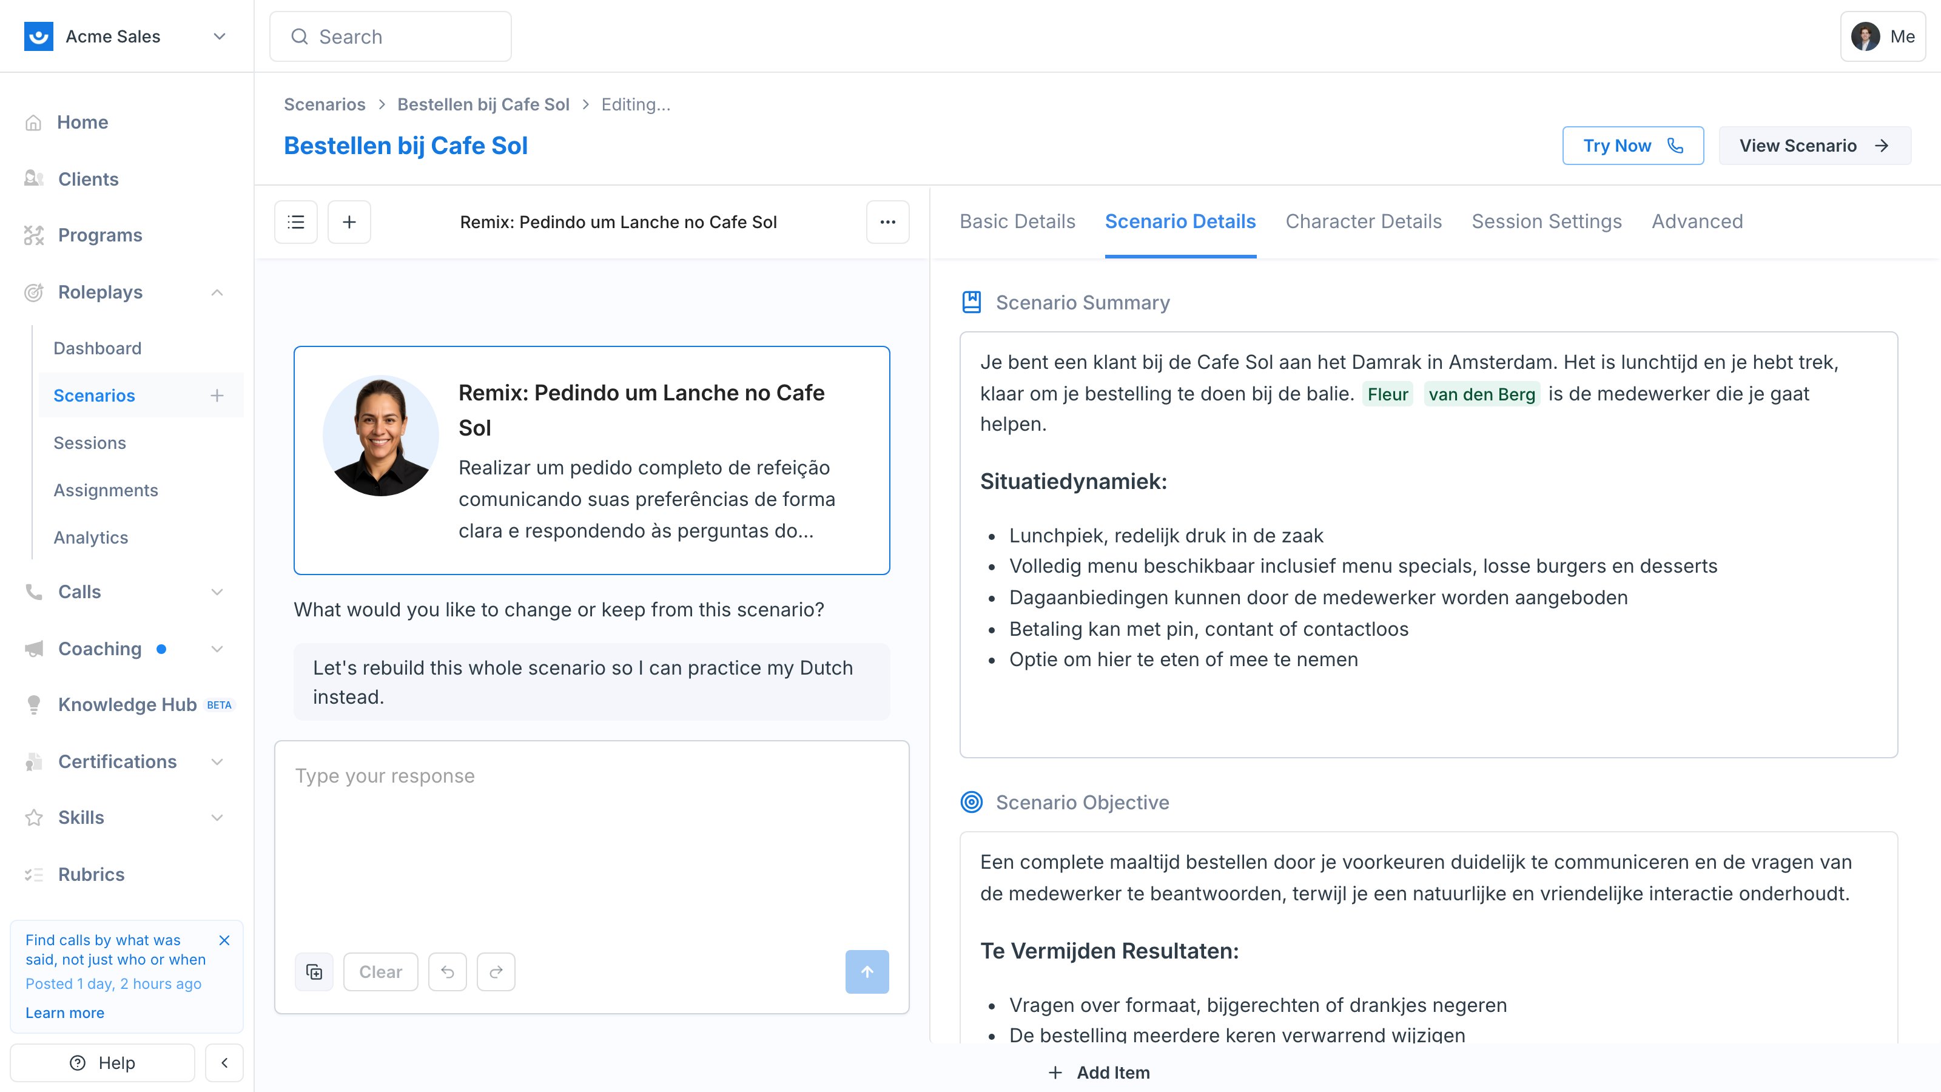Expand the Coaching menu chevron
The height and width of the screenshot is (1092, 1941).
coord(217,649)
